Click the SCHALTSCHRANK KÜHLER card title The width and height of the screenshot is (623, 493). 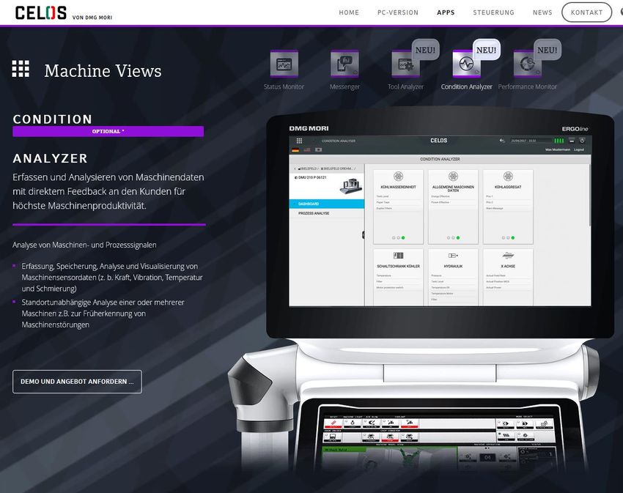398,266
